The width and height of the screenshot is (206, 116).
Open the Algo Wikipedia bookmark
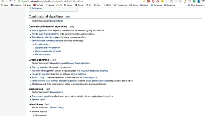pyautogui.click(x=97, y=5)
